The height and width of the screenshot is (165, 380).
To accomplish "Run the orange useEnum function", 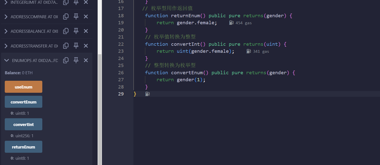I will click(x=24, y=87).
